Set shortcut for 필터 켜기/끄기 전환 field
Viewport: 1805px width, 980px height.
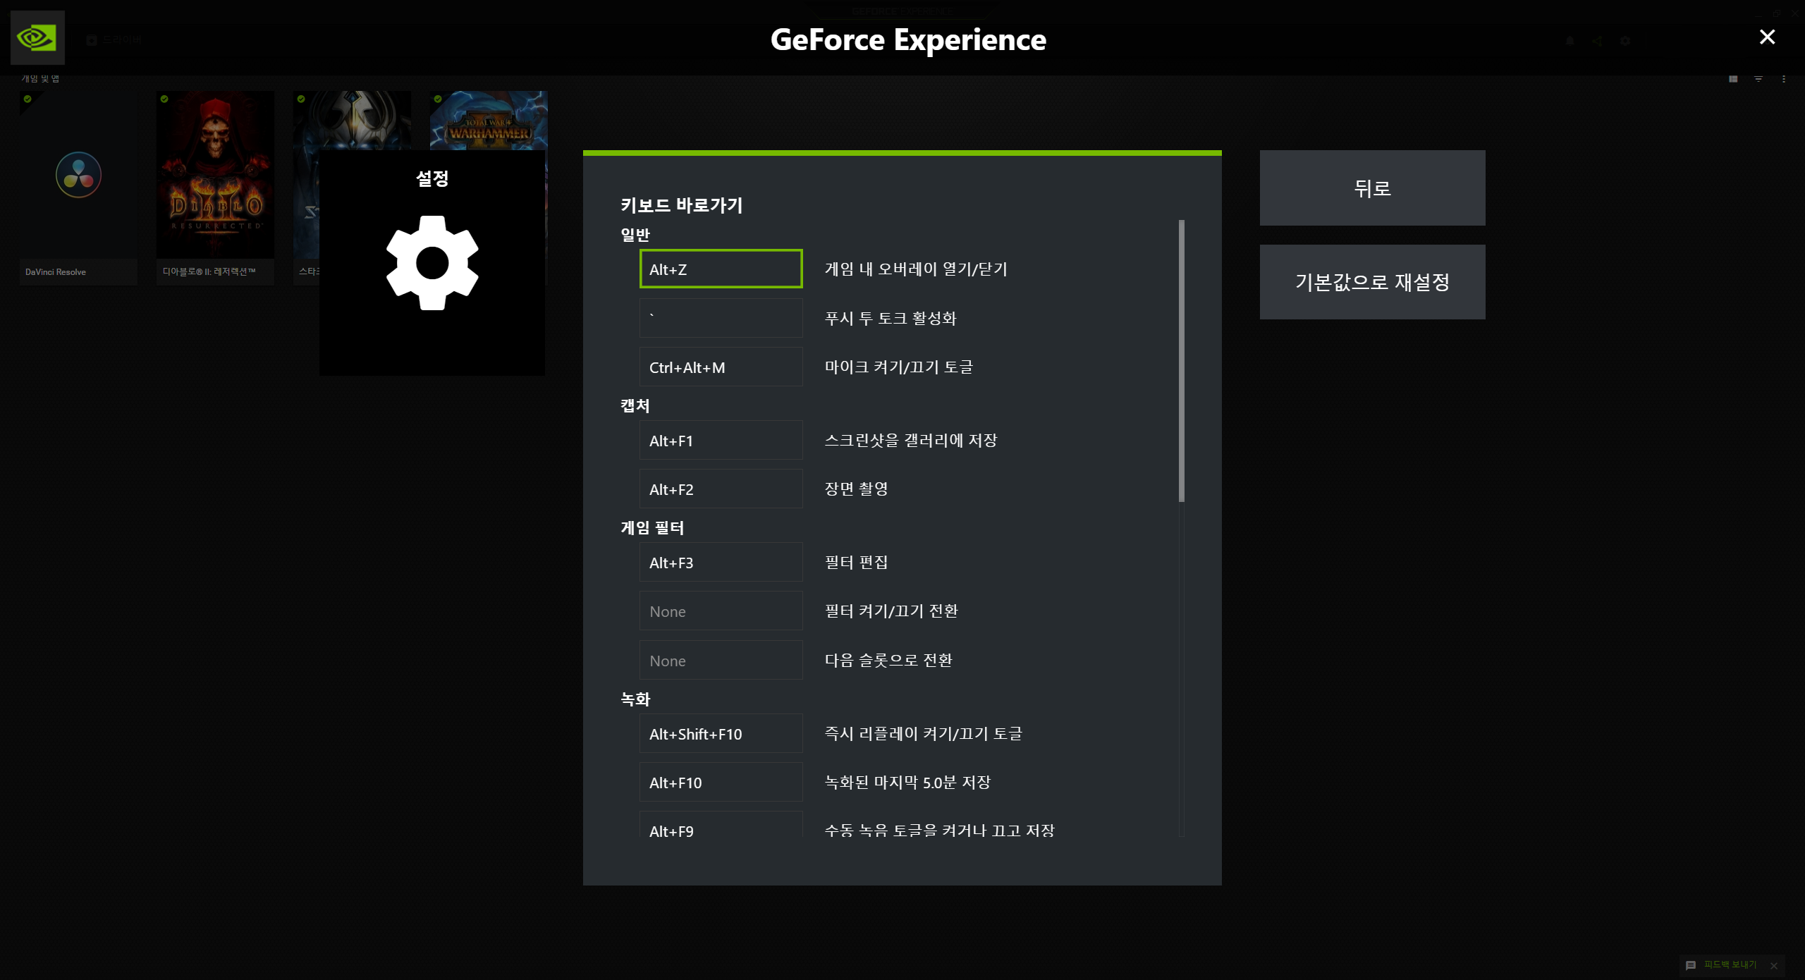click(720, 611)
